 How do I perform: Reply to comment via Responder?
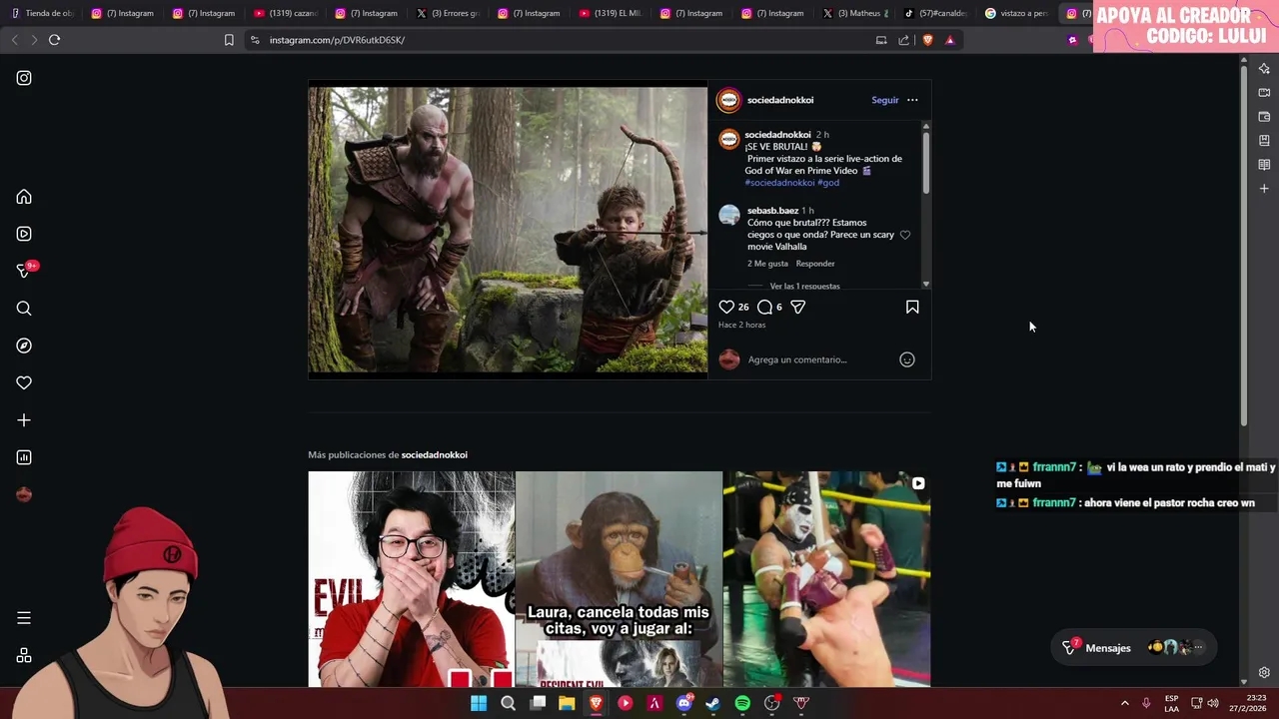[815, 264]
